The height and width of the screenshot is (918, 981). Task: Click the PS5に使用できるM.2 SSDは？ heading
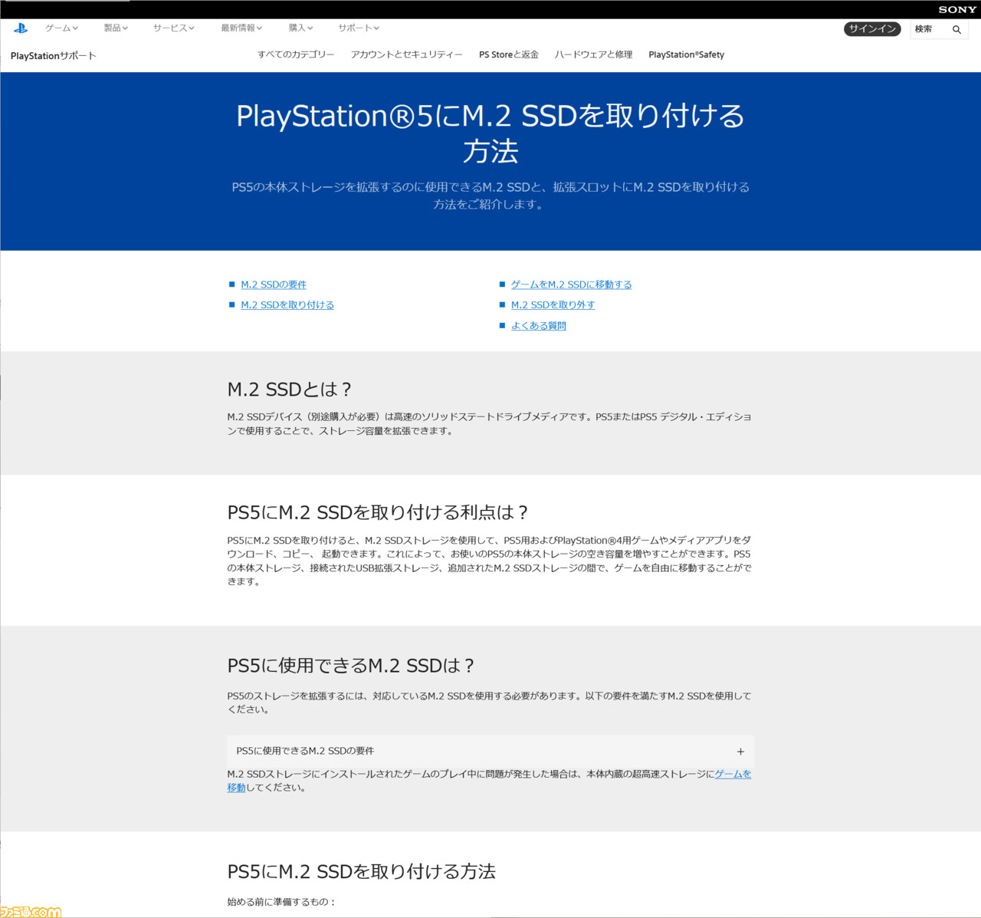point(351,666)
